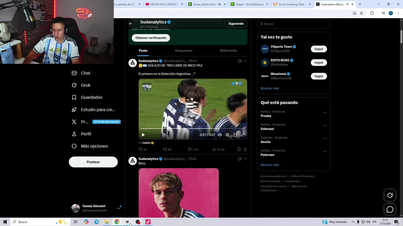Follow Messismo
The height and width of the screenshot is (226, 403).
click(319, 76)
